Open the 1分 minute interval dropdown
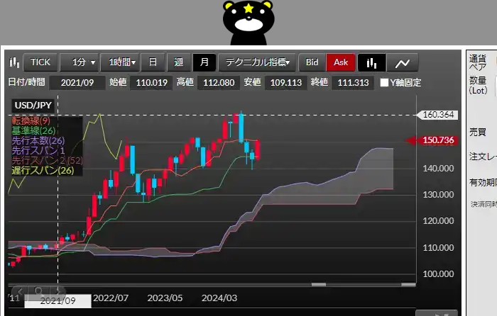Viewport: 497px width, 316px height. (x=80, y=62)
